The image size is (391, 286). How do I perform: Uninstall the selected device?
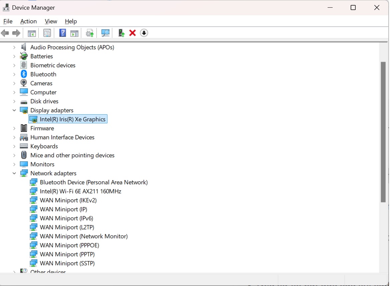(x=132, y=33)
